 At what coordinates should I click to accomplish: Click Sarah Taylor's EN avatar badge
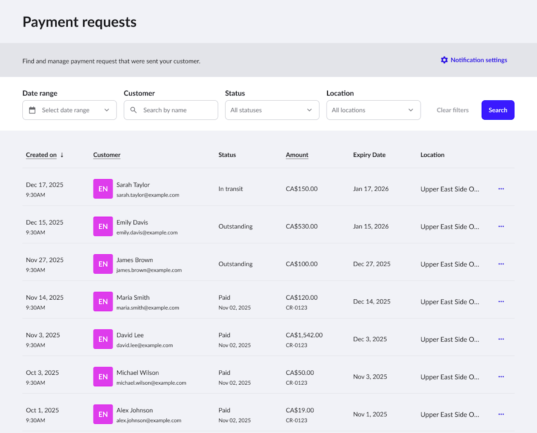pyautogui.click(x=103, y=189)
